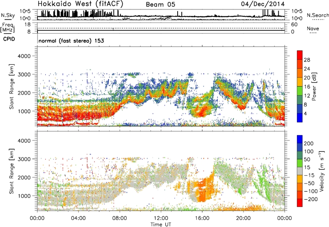
Task: Click the '04:00' time axis label
Action: click(x=78, y=218)
